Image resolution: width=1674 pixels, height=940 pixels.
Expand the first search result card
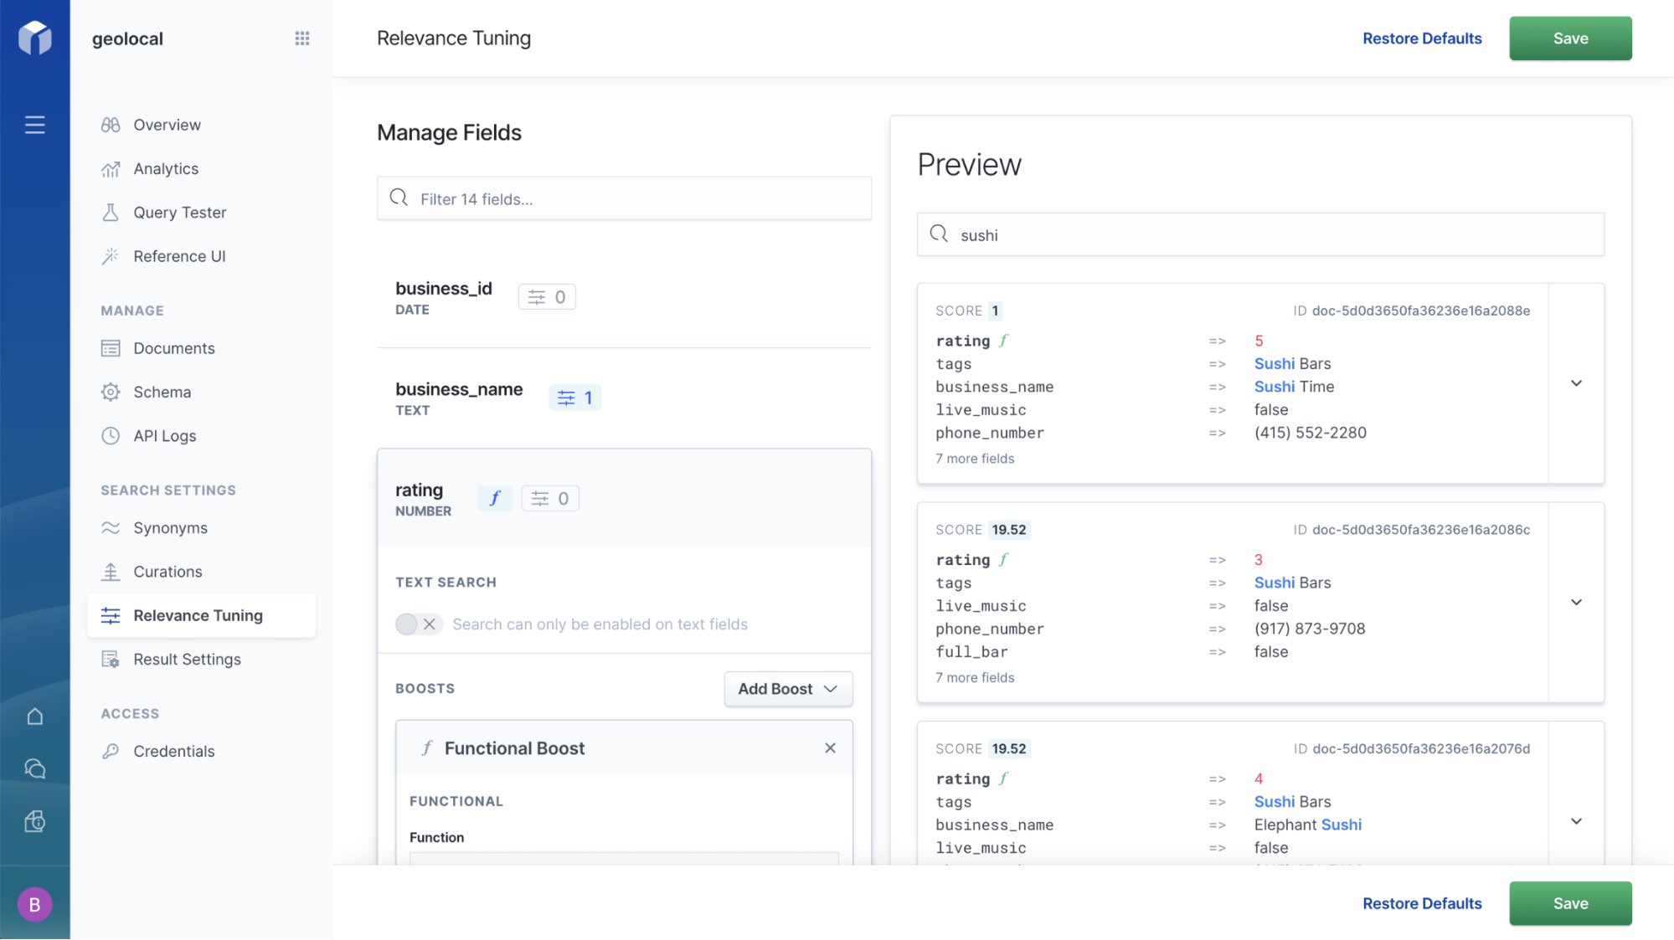[1576, 383]
